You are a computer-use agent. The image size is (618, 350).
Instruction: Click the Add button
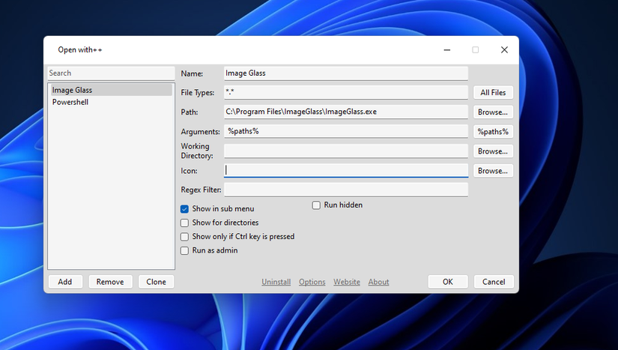tap(65, 282)
